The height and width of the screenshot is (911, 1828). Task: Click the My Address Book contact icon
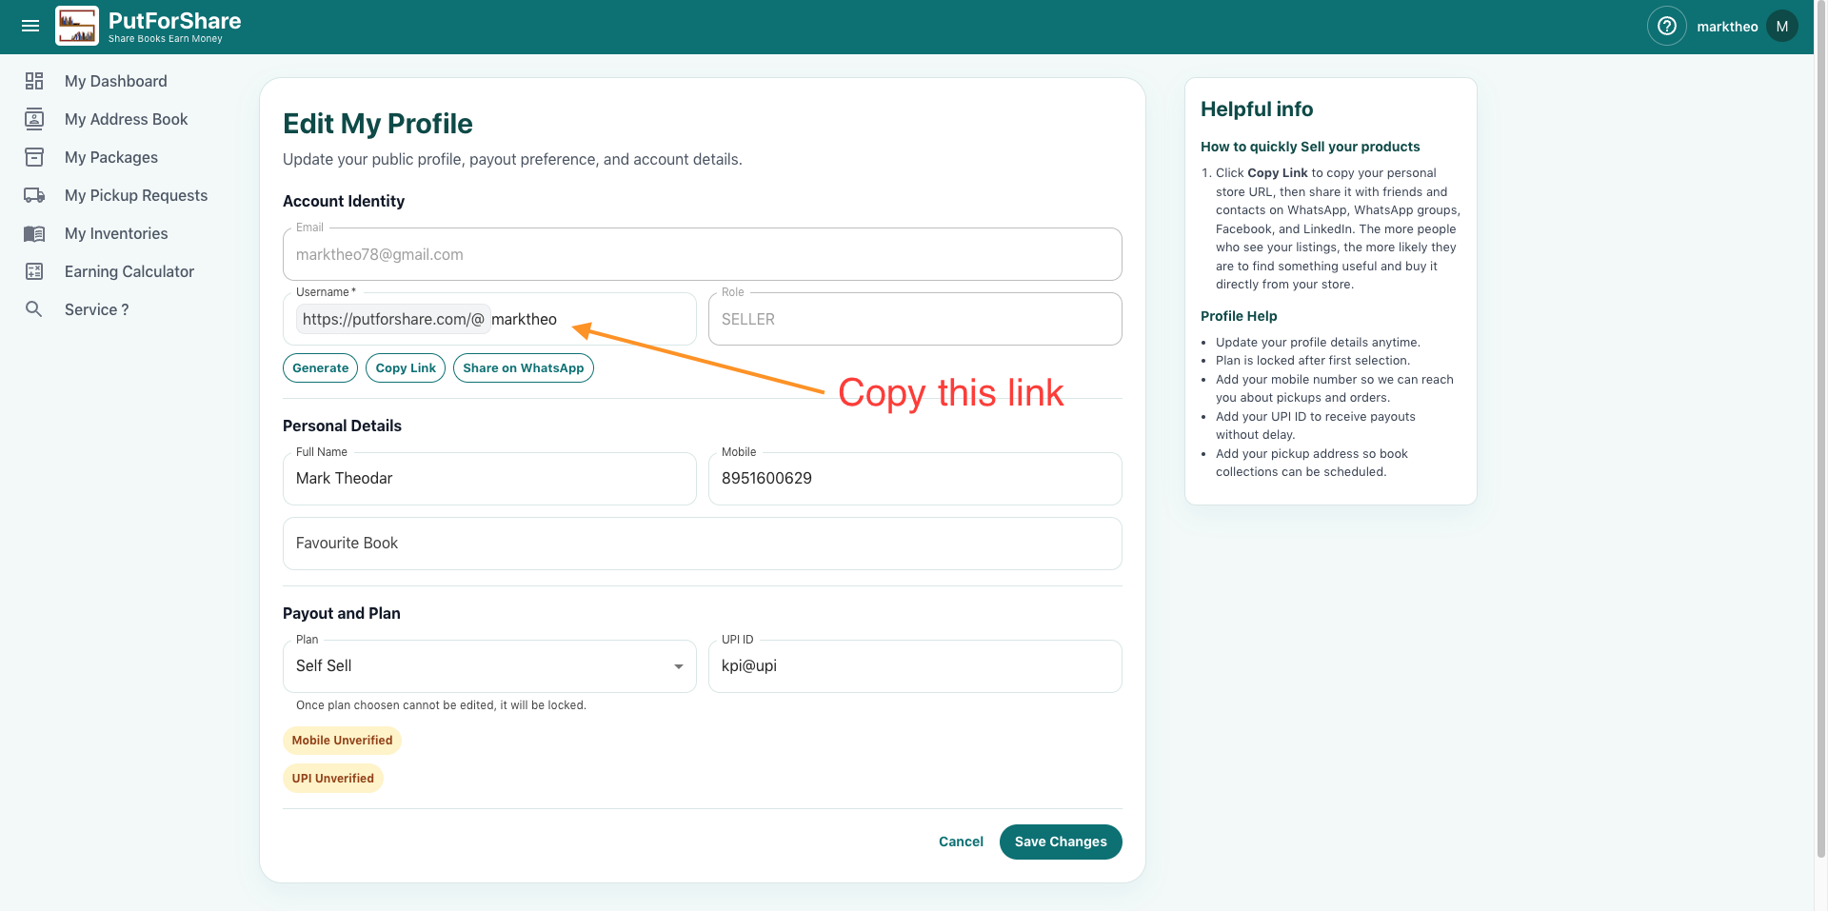[x=34, y=119]
